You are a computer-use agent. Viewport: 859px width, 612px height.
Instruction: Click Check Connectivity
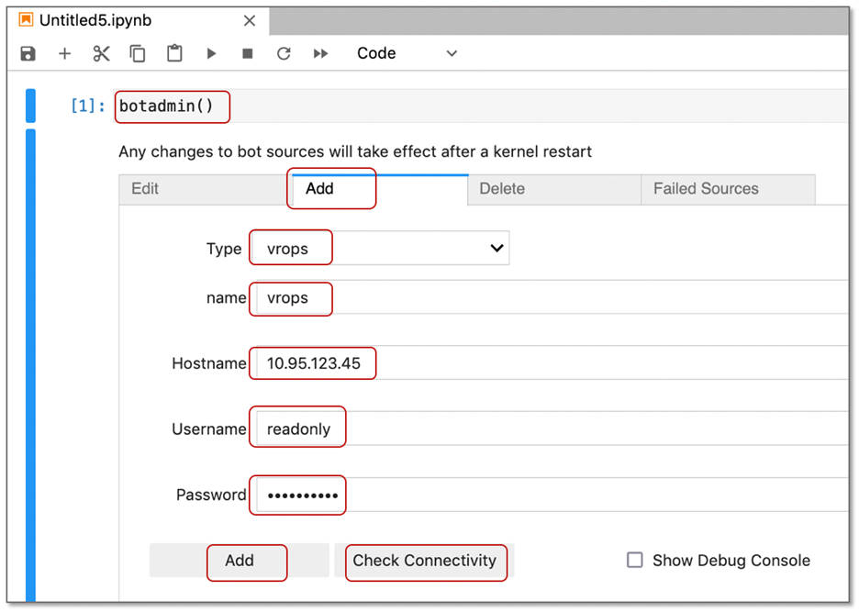[425, 562]
